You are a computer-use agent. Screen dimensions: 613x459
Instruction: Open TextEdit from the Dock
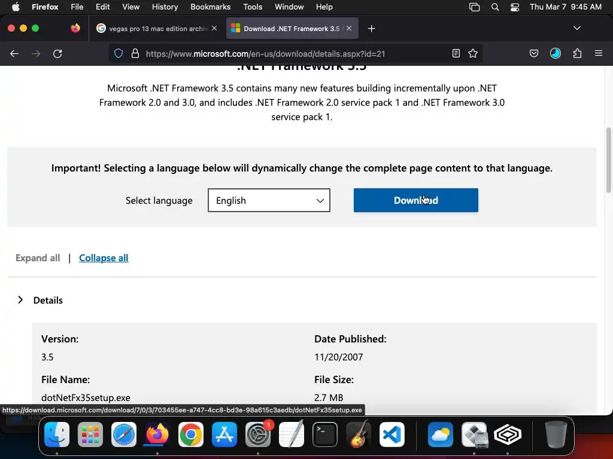pos(292,434)
